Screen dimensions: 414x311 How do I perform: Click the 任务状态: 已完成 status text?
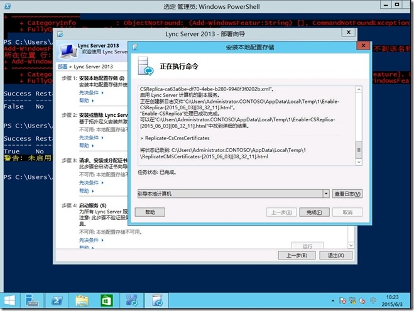(157, 172)
